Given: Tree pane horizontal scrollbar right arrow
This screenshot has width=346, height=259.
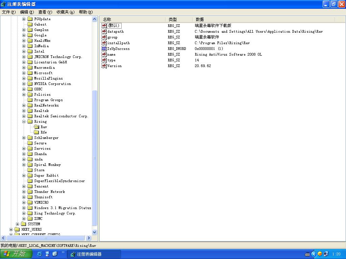Looking at the screenshot, I should click(89, 238).
